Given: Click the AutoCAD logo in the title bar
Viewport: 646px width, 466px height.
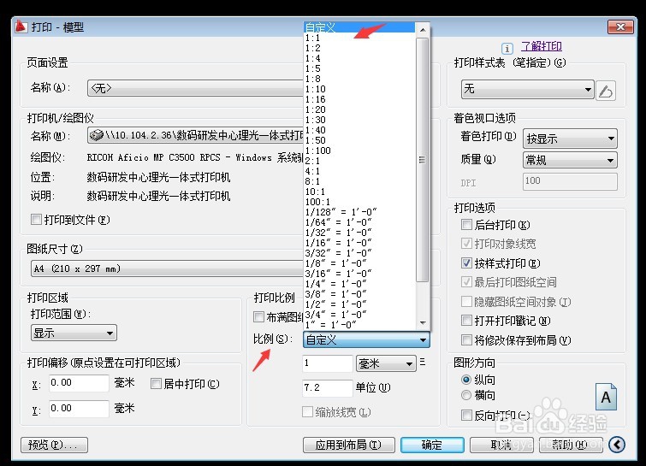Looking at the screenshot, I should 21,27.
